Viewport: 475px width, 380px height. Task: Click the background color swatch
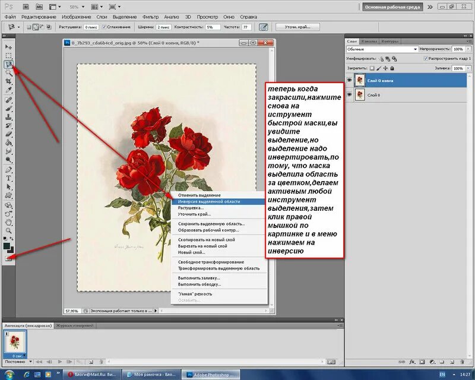[x=11, y=250]
